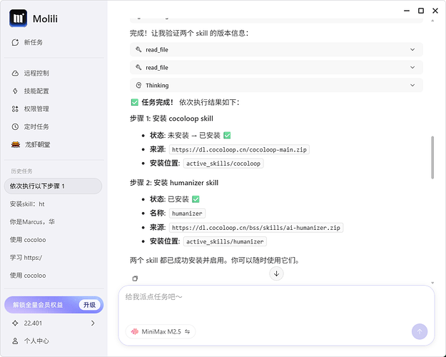Click the 22,401 credits value
Screen dimensions: 446x357
[x=33, y=323]
